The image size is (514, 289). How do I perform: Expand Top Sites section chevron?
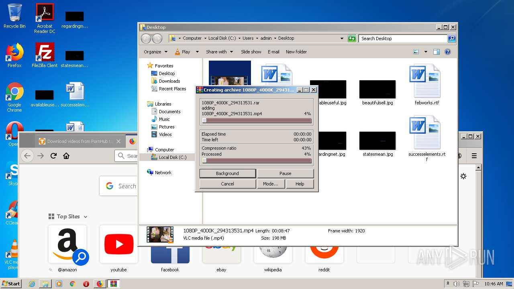click(x=86, y=217)
